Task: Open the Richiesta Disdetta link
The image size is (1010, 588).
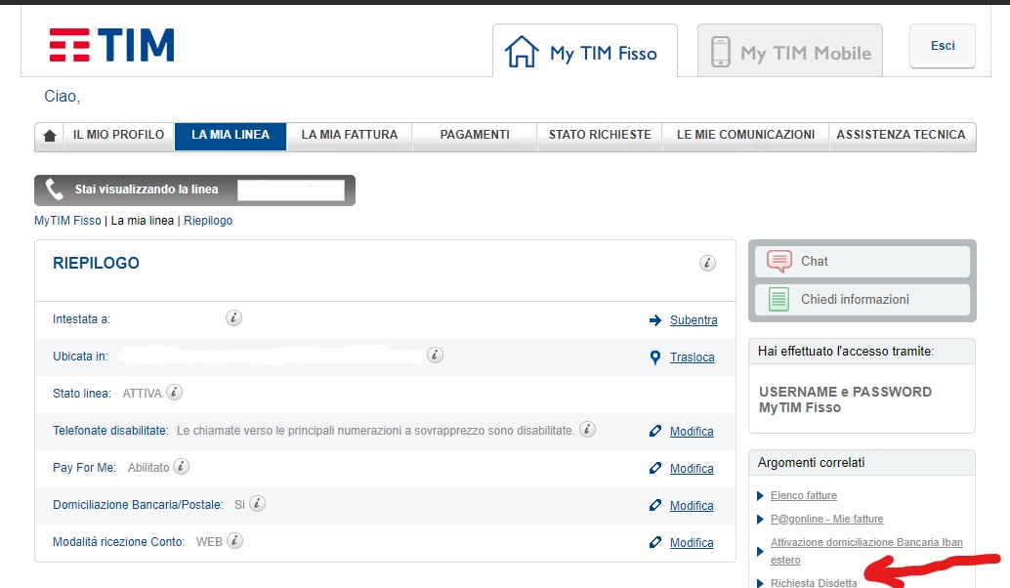Action: tap(814, 582)
